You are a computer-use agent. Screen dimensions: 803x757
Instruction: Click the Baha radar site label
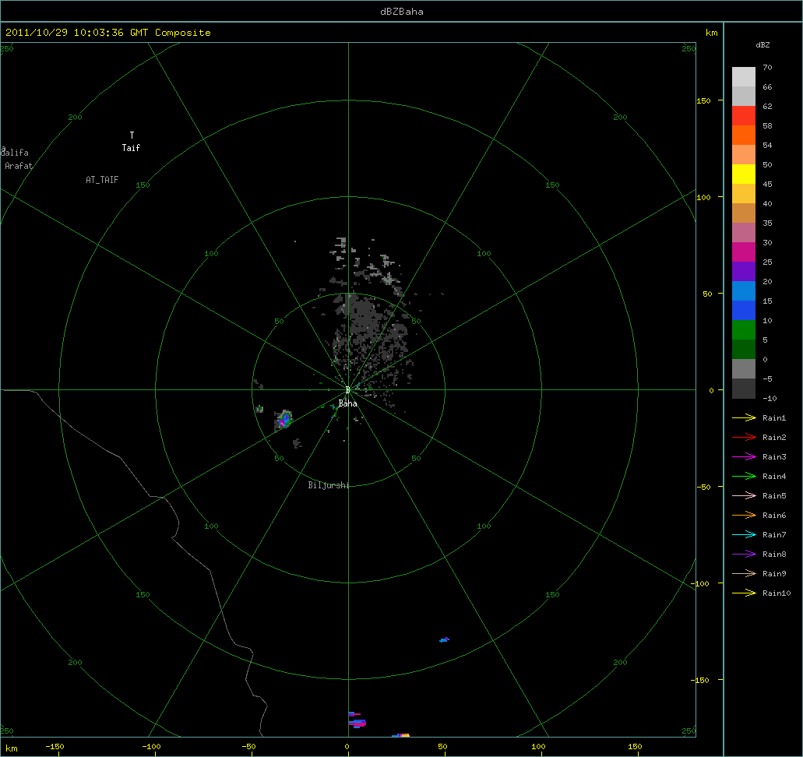pyautogui.click(x=347, y=403)
